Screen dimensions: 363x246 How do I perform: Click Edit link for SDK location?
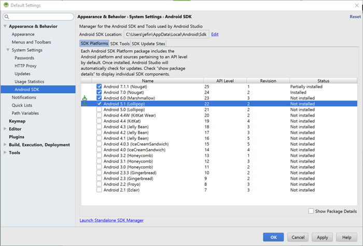215,34
